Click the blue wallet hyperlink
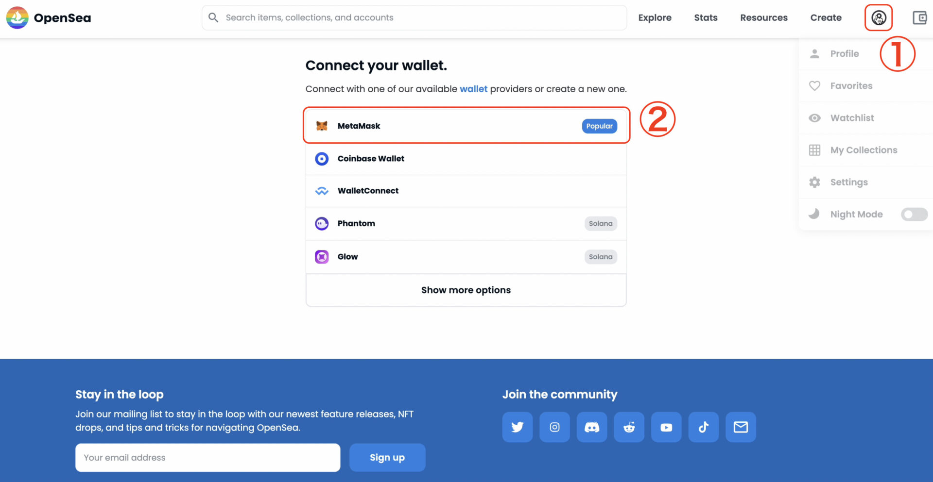Screen dimensions: 933x482 tap(473, 89)
